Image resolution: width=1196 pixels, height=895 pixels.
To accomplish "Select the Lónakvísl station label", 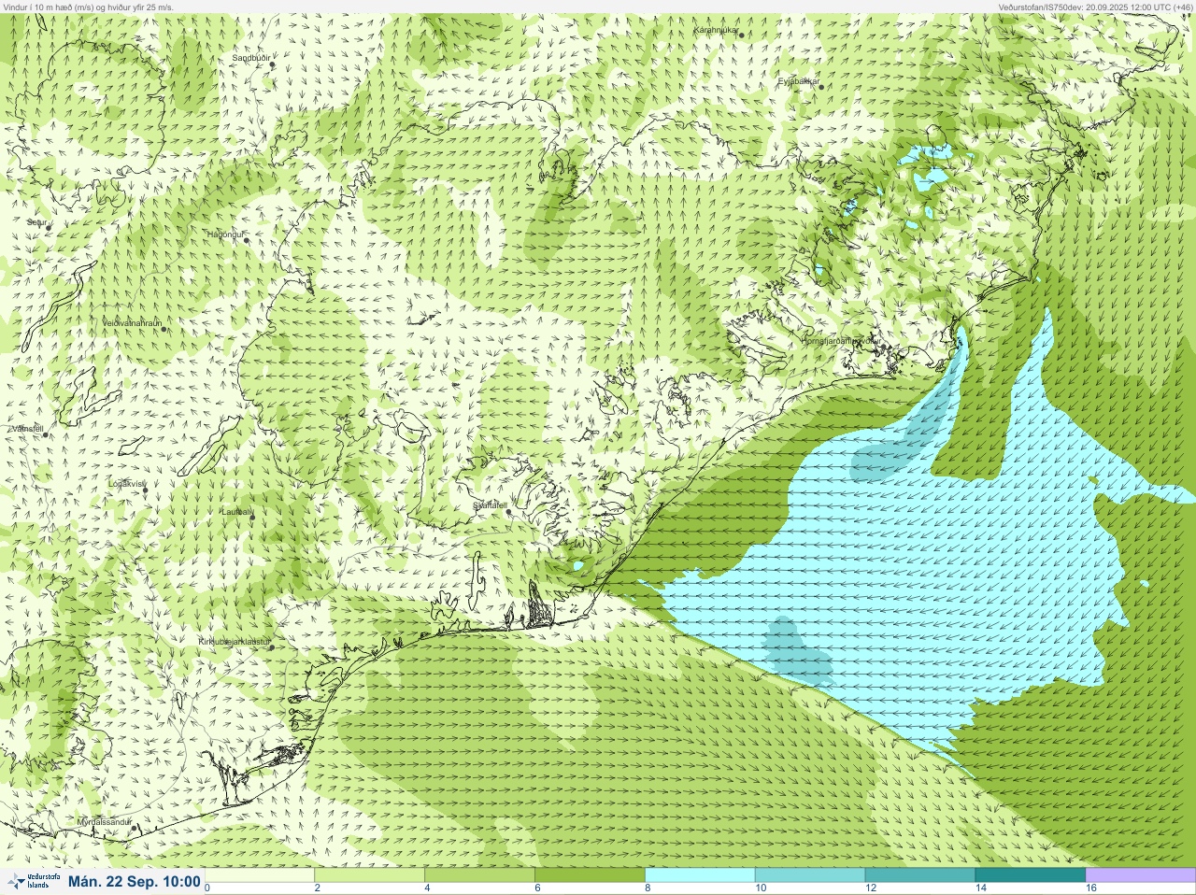I will click(126, 483).
